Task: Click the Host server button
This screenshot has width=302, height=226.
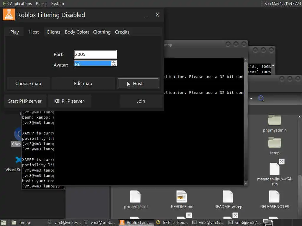Action: point(138,83)
